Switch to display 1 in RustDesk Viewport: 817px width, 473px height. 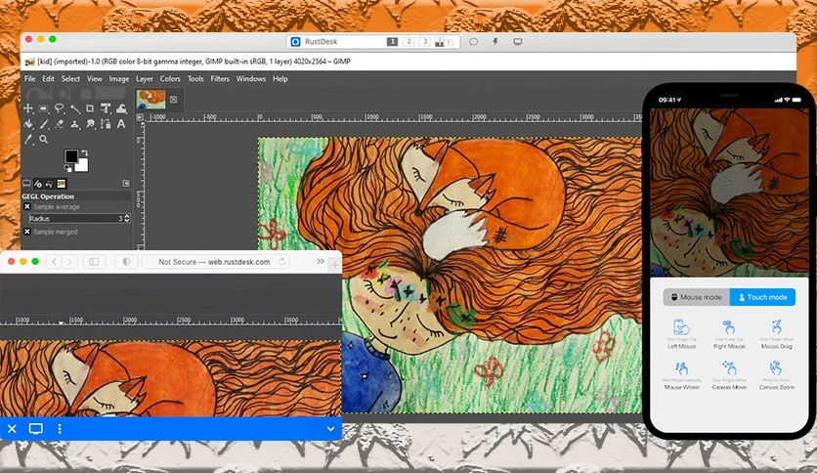(x=392, y=42)
